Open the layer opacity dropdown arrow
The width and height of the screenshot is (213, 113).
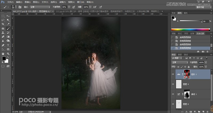(x=206, y=63)
